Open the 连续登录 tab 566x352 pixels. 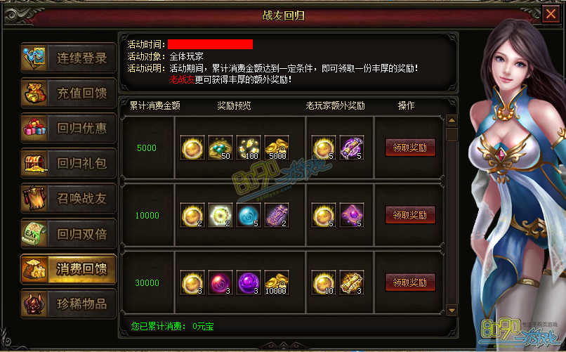coord(69,58)
